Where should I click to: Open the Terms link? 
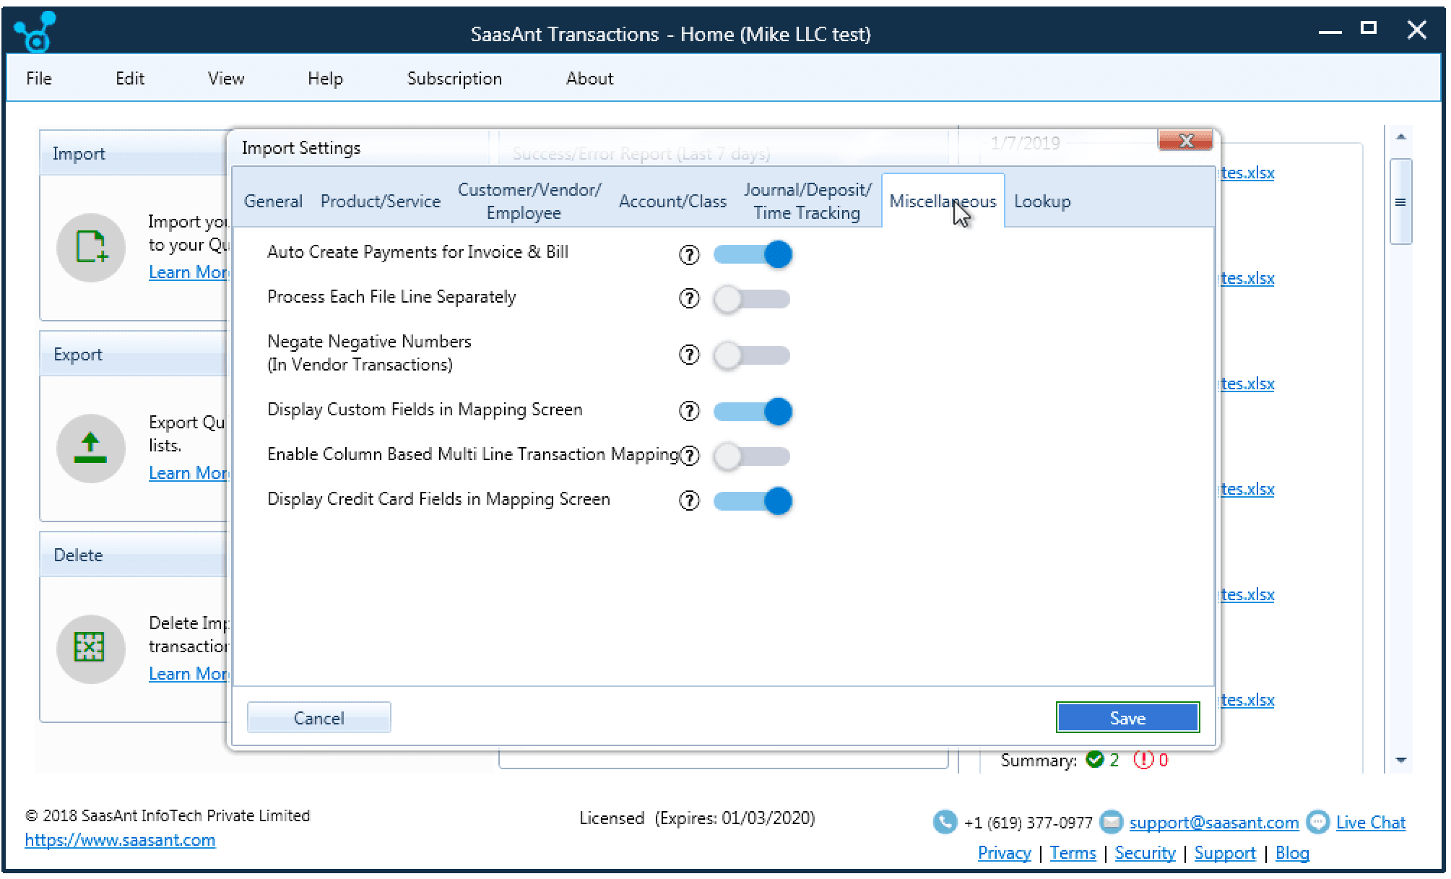1073,853
